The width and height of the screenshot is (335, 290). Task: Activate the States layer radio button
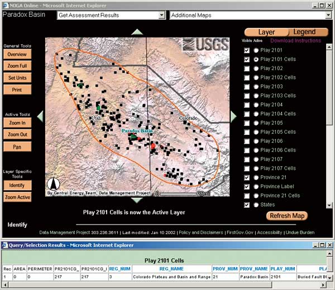(x=256, y=205)
